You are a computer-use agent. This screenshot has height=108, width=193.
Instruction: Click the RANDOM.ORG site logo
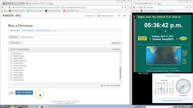coord(12,16)
